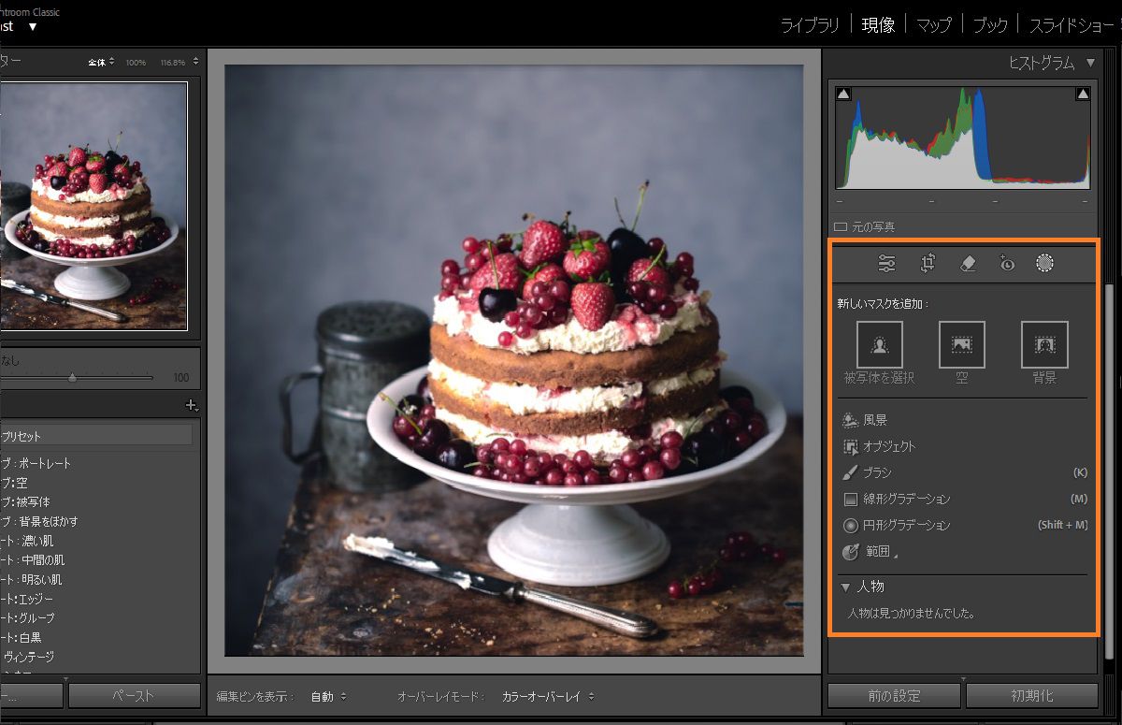The image size is (1122, 725).
Task: Switch to the 現像 module
Action: coord(878,25)
